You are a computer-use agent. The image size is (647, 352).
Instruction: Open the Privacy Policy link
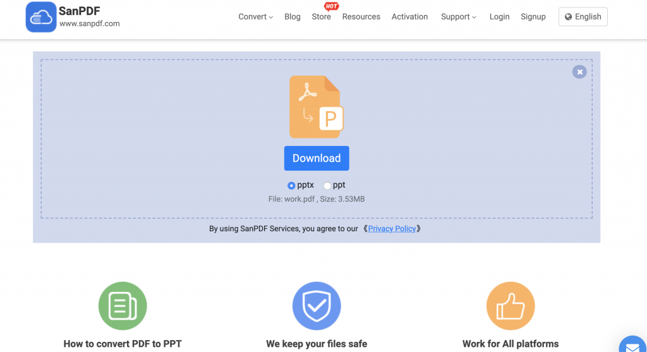(x=392, y=229)
